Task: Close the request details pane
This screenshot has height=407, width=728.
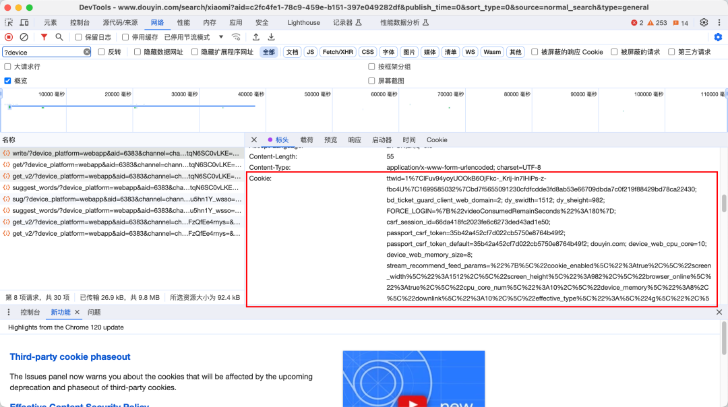Action: point(254,139)
